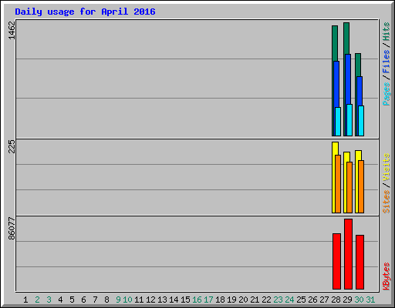Viewport: 395px width, 308px height.
Task: Click day label 25 on the axis
Action: [x=301, y=300]
